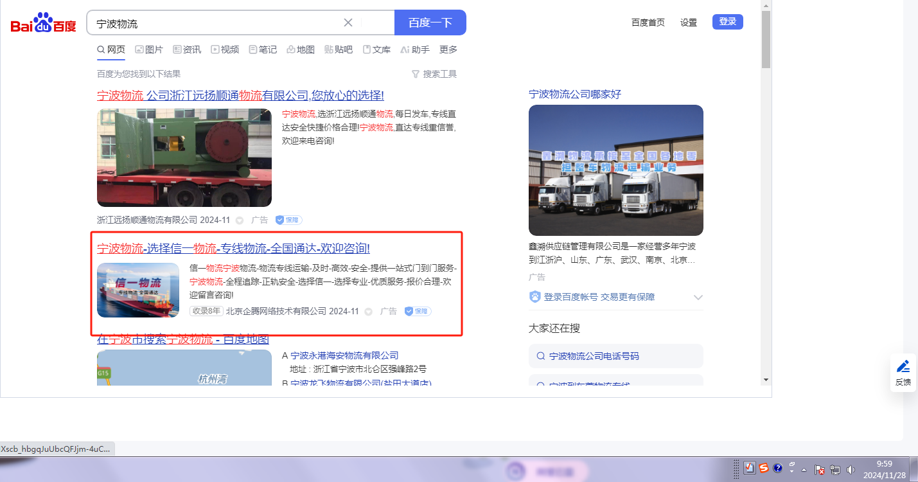This screenshot has width=918, height=482.
Task: Open the language bar restore options icon
Action: (792, 464)
